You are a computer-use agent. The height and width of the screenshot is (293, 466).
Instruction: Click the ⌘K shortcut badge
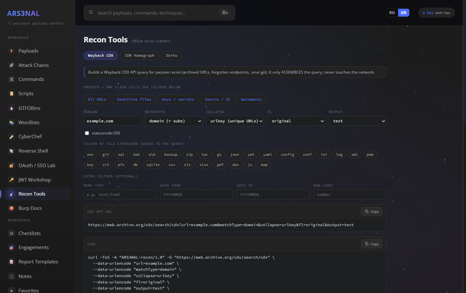tap(225, 13)
